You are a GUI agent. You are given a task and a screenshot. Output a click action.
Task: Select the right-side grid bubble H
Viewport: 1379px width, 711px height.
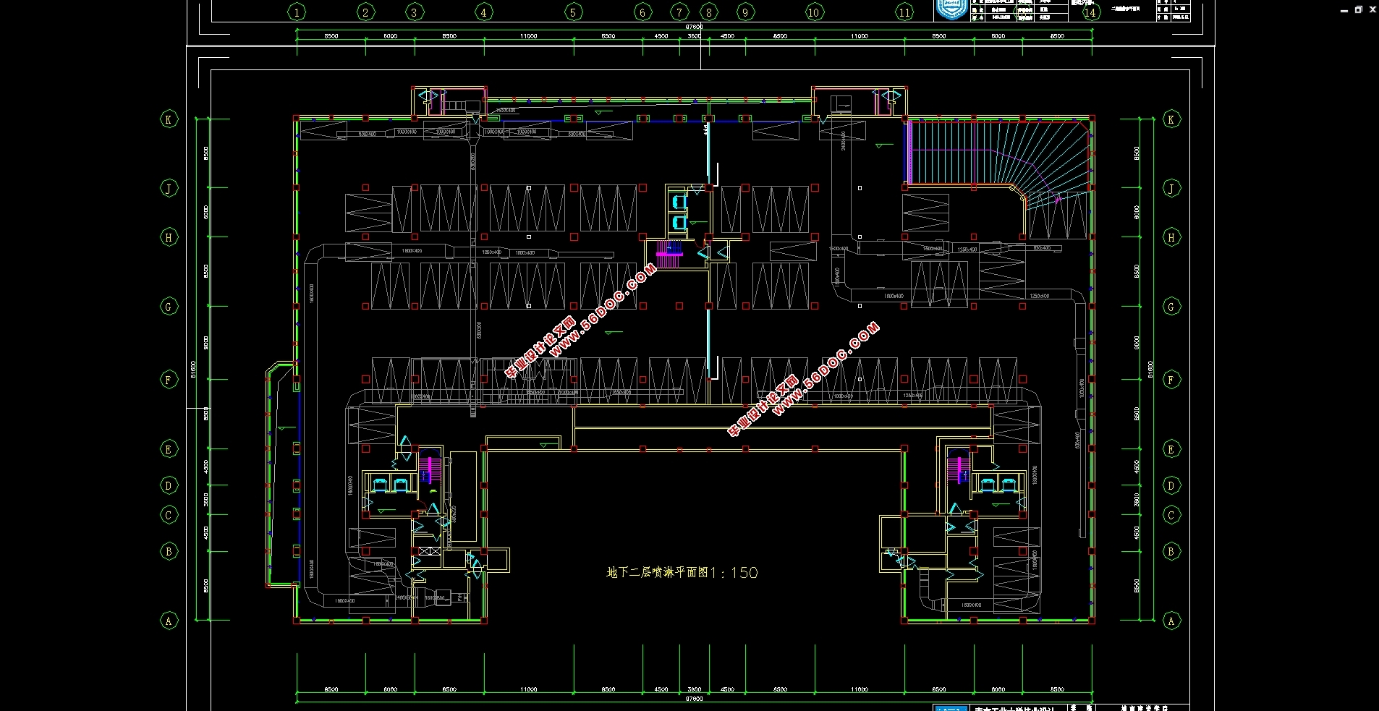pyautogui.click(x=1171, y=237)
